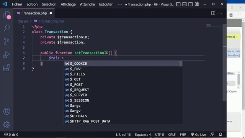Toggle secondary side bar layout icon
Image resolution: width=245 pixels, height=138 pixels.
(x=191, y=4)
